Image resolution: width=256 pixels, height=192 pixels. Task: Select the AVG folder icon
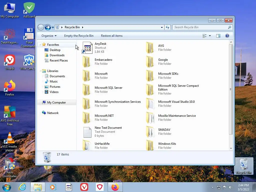pos(150,47)
